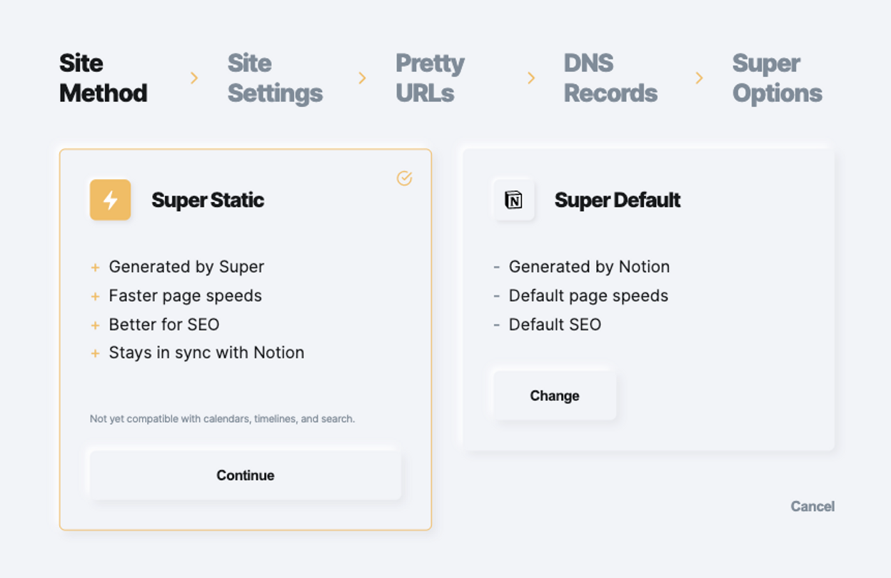This screenshot has height=578, width=891.
Task: Click the Change button on Super Default
Action: coord(555,395)
